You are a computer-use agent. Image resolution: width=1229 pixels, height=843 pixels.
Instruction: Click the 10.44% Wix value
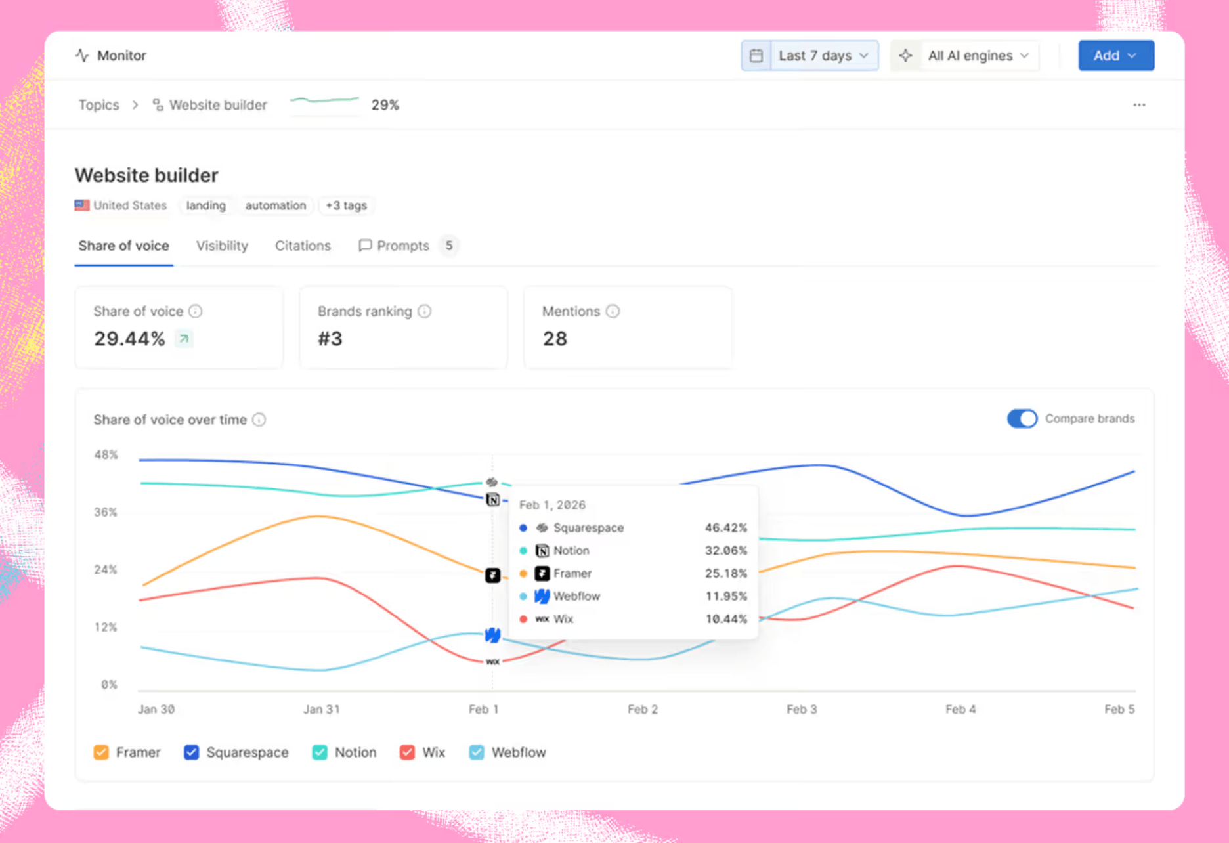click(726, 619)
